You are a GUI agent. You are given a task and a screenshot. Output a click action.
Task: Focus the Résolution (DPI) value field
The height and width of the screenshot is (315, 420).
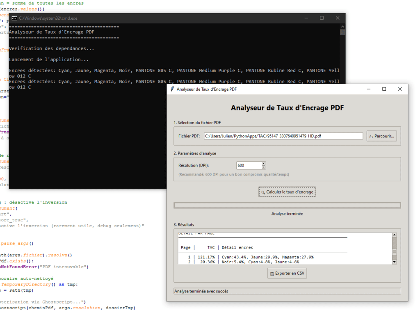[x=249, y=165]
